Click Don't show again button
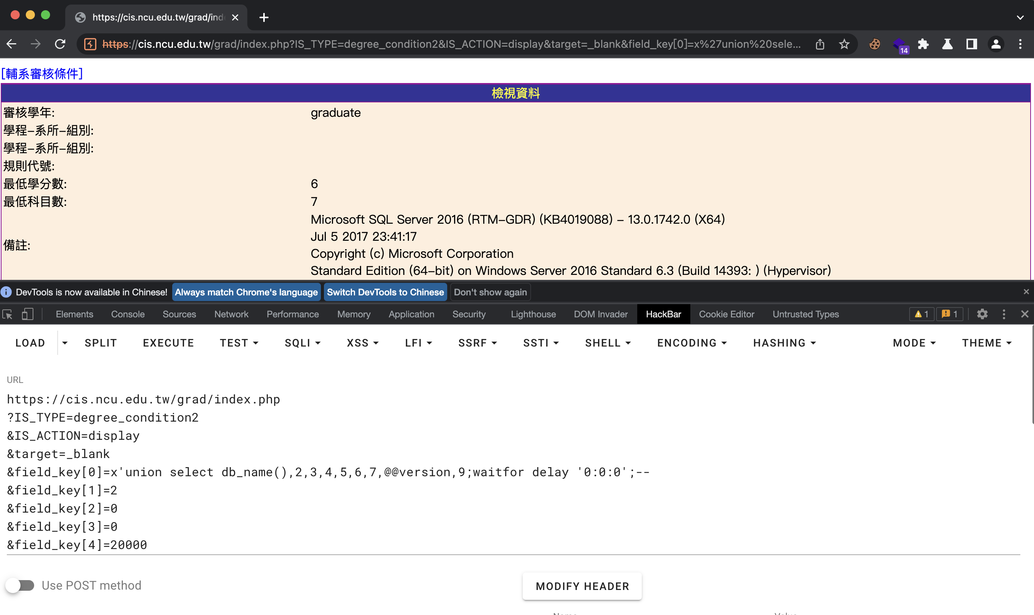The width and height of the screenshot is (1034, 615). coord(490,292)
